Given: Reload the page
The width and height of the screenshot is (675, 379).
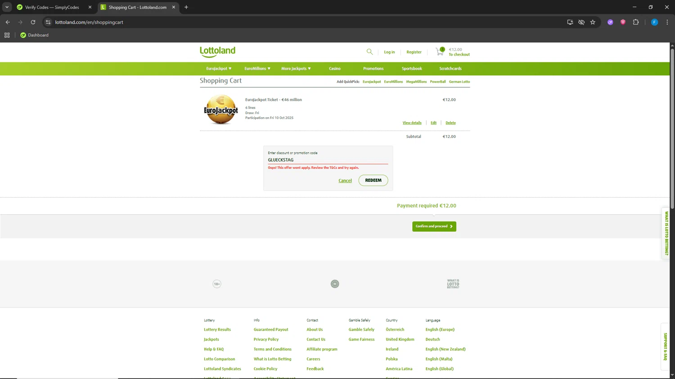Looking at the screenshot, I should click(33, 22).
